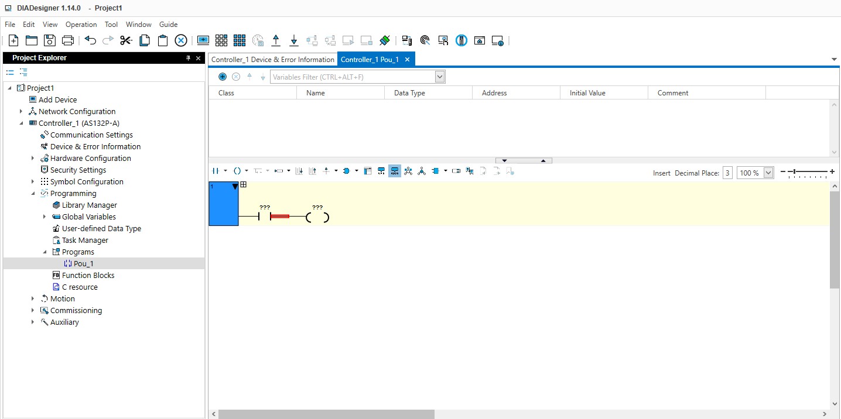
Task: Open the Variables Filter dropdown
Action: [x=440, y=77]
